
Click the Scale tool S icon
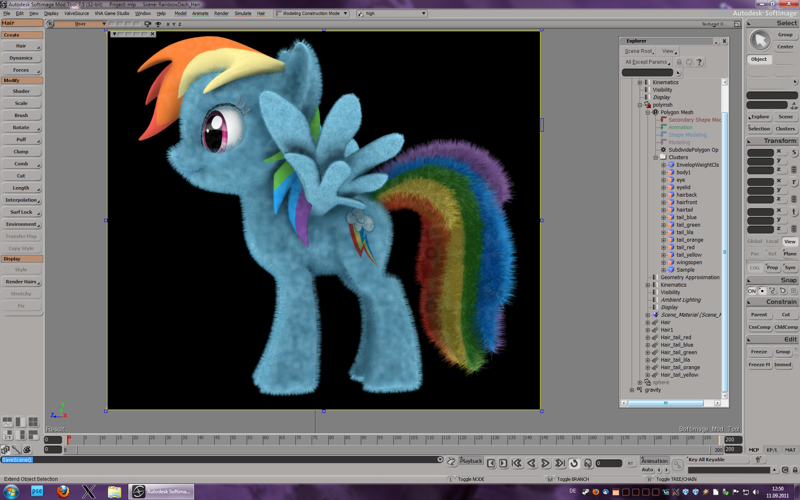(x=794, y=152)
